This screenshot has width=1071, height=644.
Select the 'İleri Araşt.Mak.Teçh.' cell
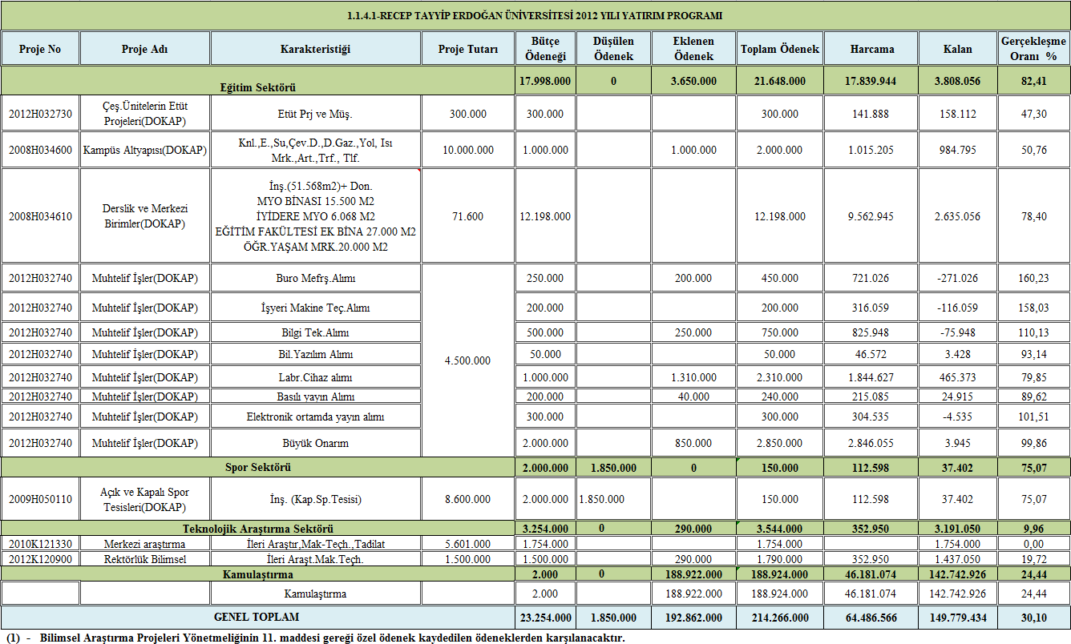click(x=315, y=559)
